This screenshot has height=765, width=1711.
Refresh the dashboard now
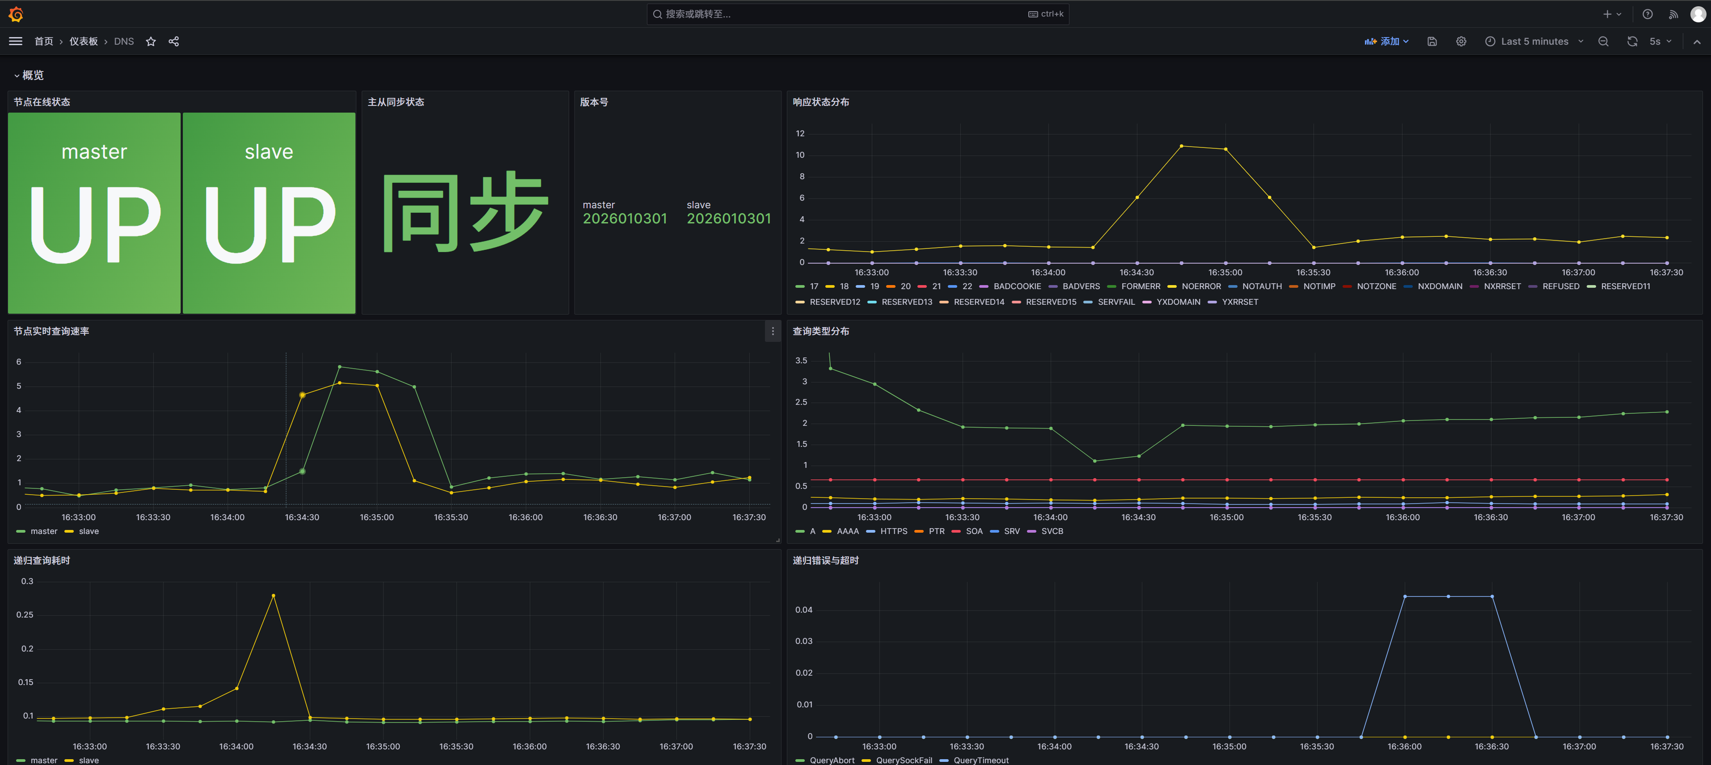[x=1632, y=41]
